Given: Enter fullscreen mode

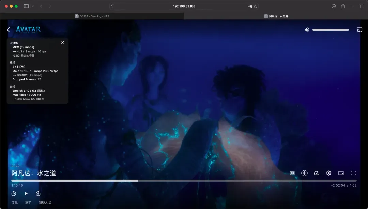Looking at the screenshot, I should pos(353,173).
